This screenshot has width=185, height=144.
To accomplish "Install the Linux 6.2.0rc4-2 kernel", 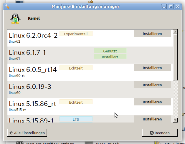I will click(x=152, y=34).
